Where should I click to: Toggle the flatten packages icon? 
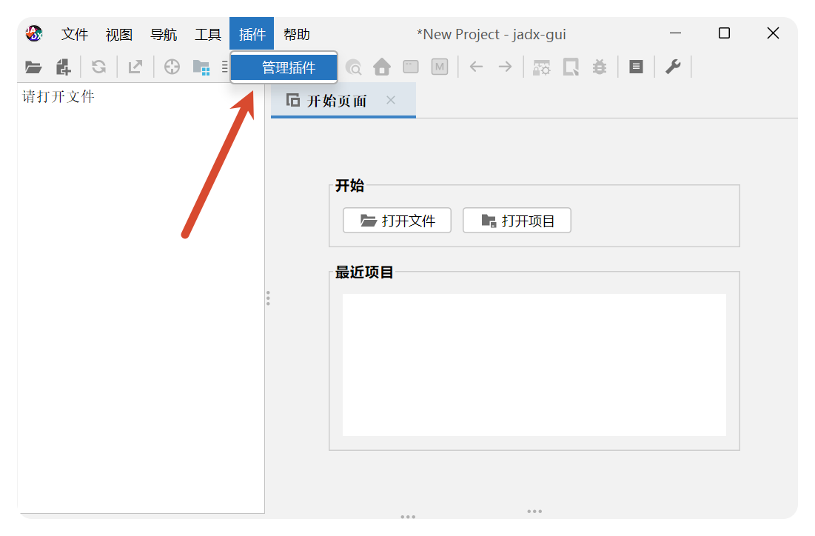tap(201, 67)
